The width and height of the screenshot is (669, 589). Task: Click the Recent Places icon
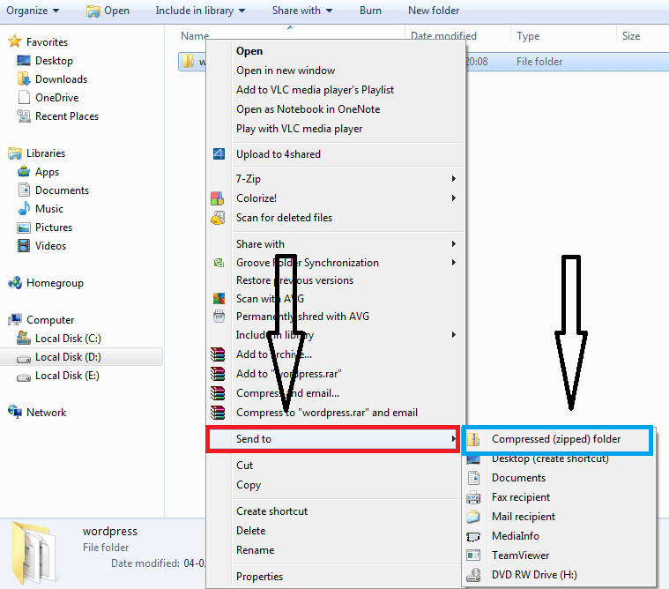coord(24,116)
